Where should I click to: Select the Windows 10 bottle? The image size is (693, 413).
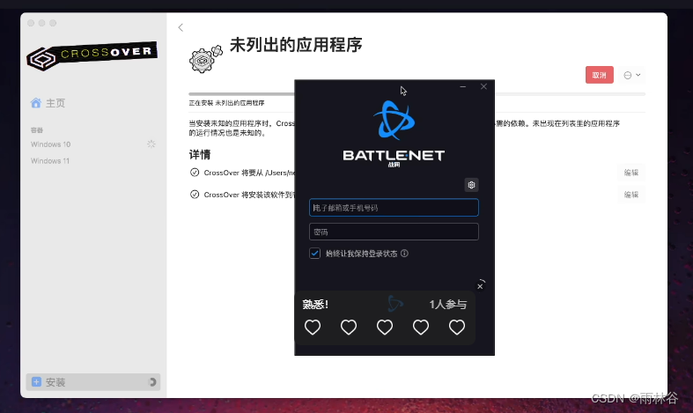(x=50, y=144)
